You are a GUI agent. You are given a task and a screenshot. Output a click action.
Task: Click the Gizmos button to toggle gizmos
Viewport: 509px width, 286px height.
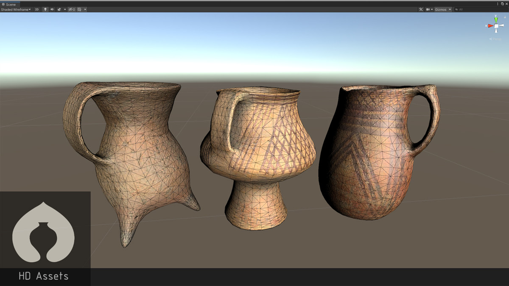click(x=441, y=9)
